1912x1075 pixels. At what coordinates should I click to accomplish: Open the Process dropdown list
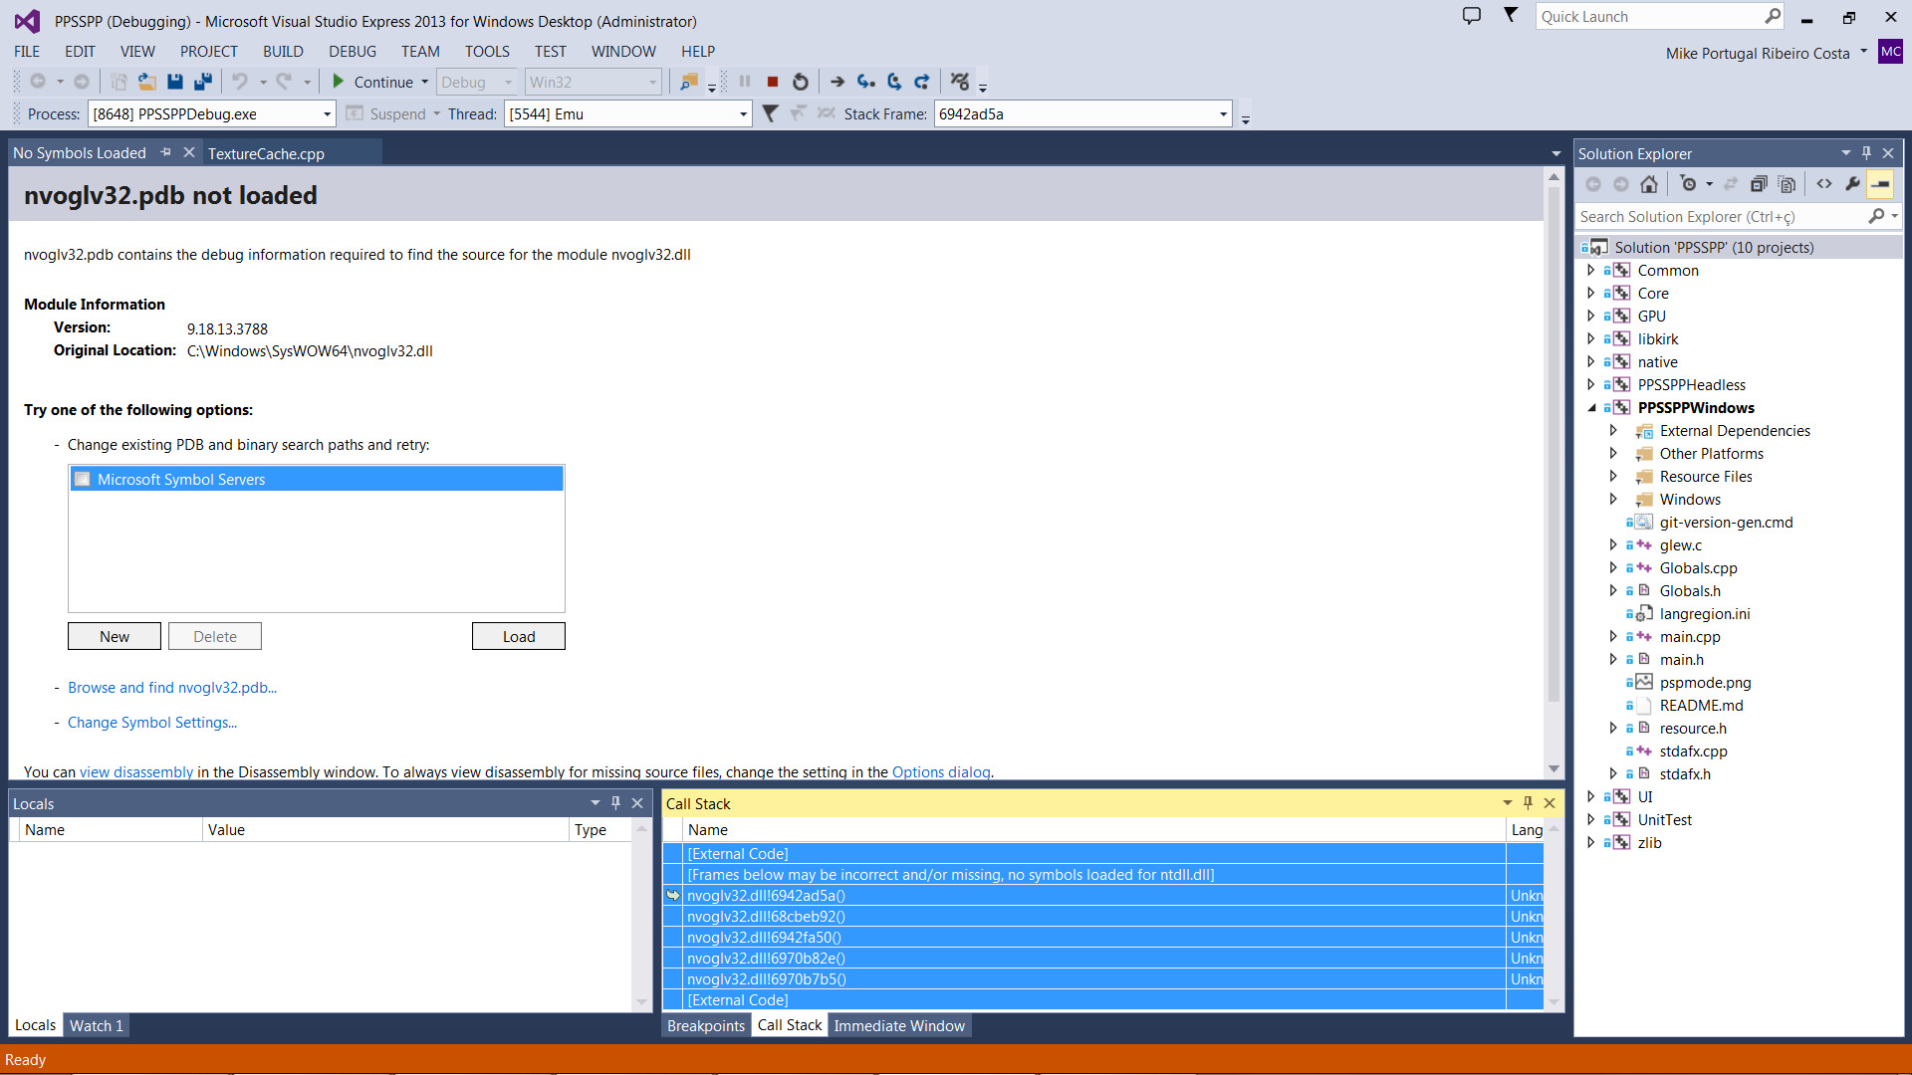tap(327, 114)
